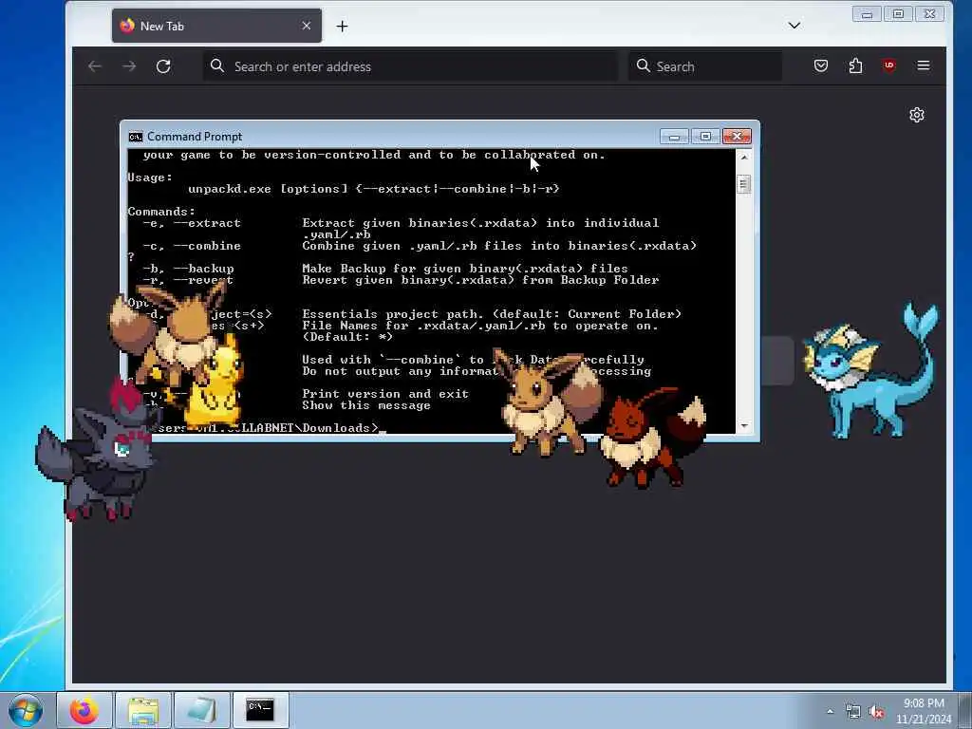Click the blue Vaporeon sprite
972x729 pixels.
click(870, 371)
